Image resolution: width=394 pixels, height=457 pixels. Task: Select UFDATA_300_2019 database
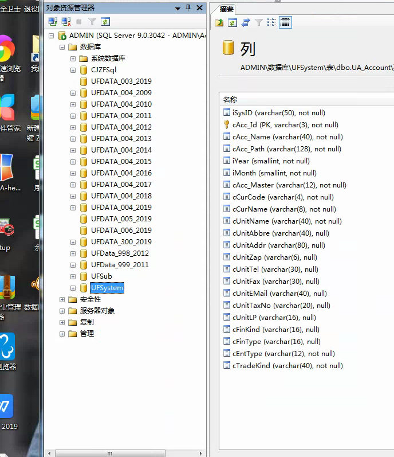121,242
